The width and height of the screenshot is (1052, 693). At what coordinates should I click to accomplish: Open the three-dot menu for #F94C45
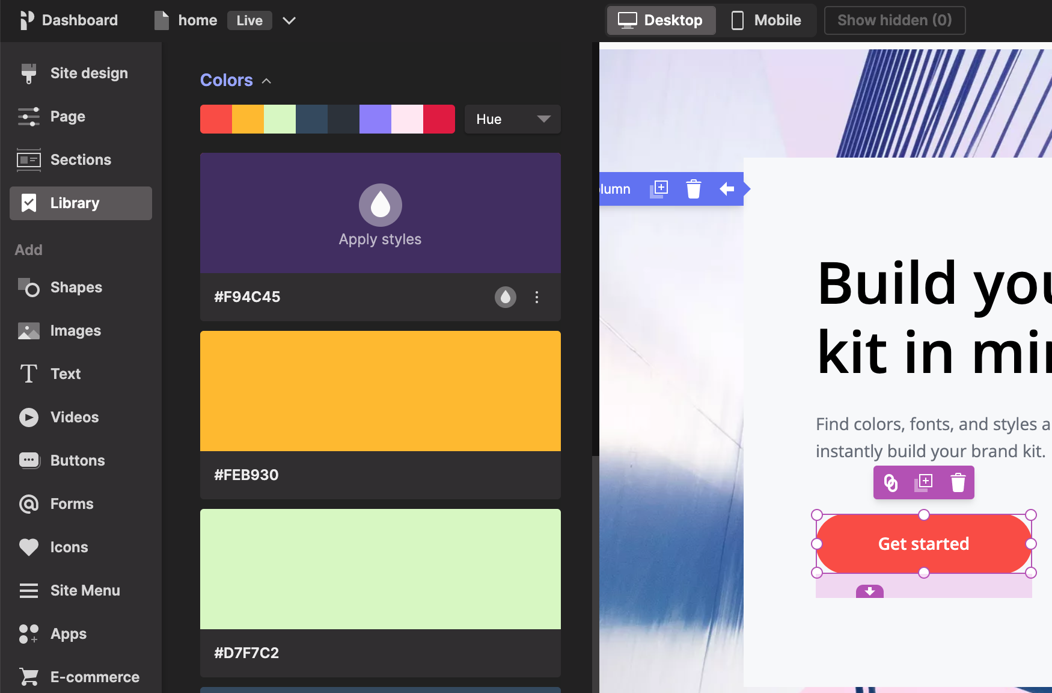pos(537,297)
